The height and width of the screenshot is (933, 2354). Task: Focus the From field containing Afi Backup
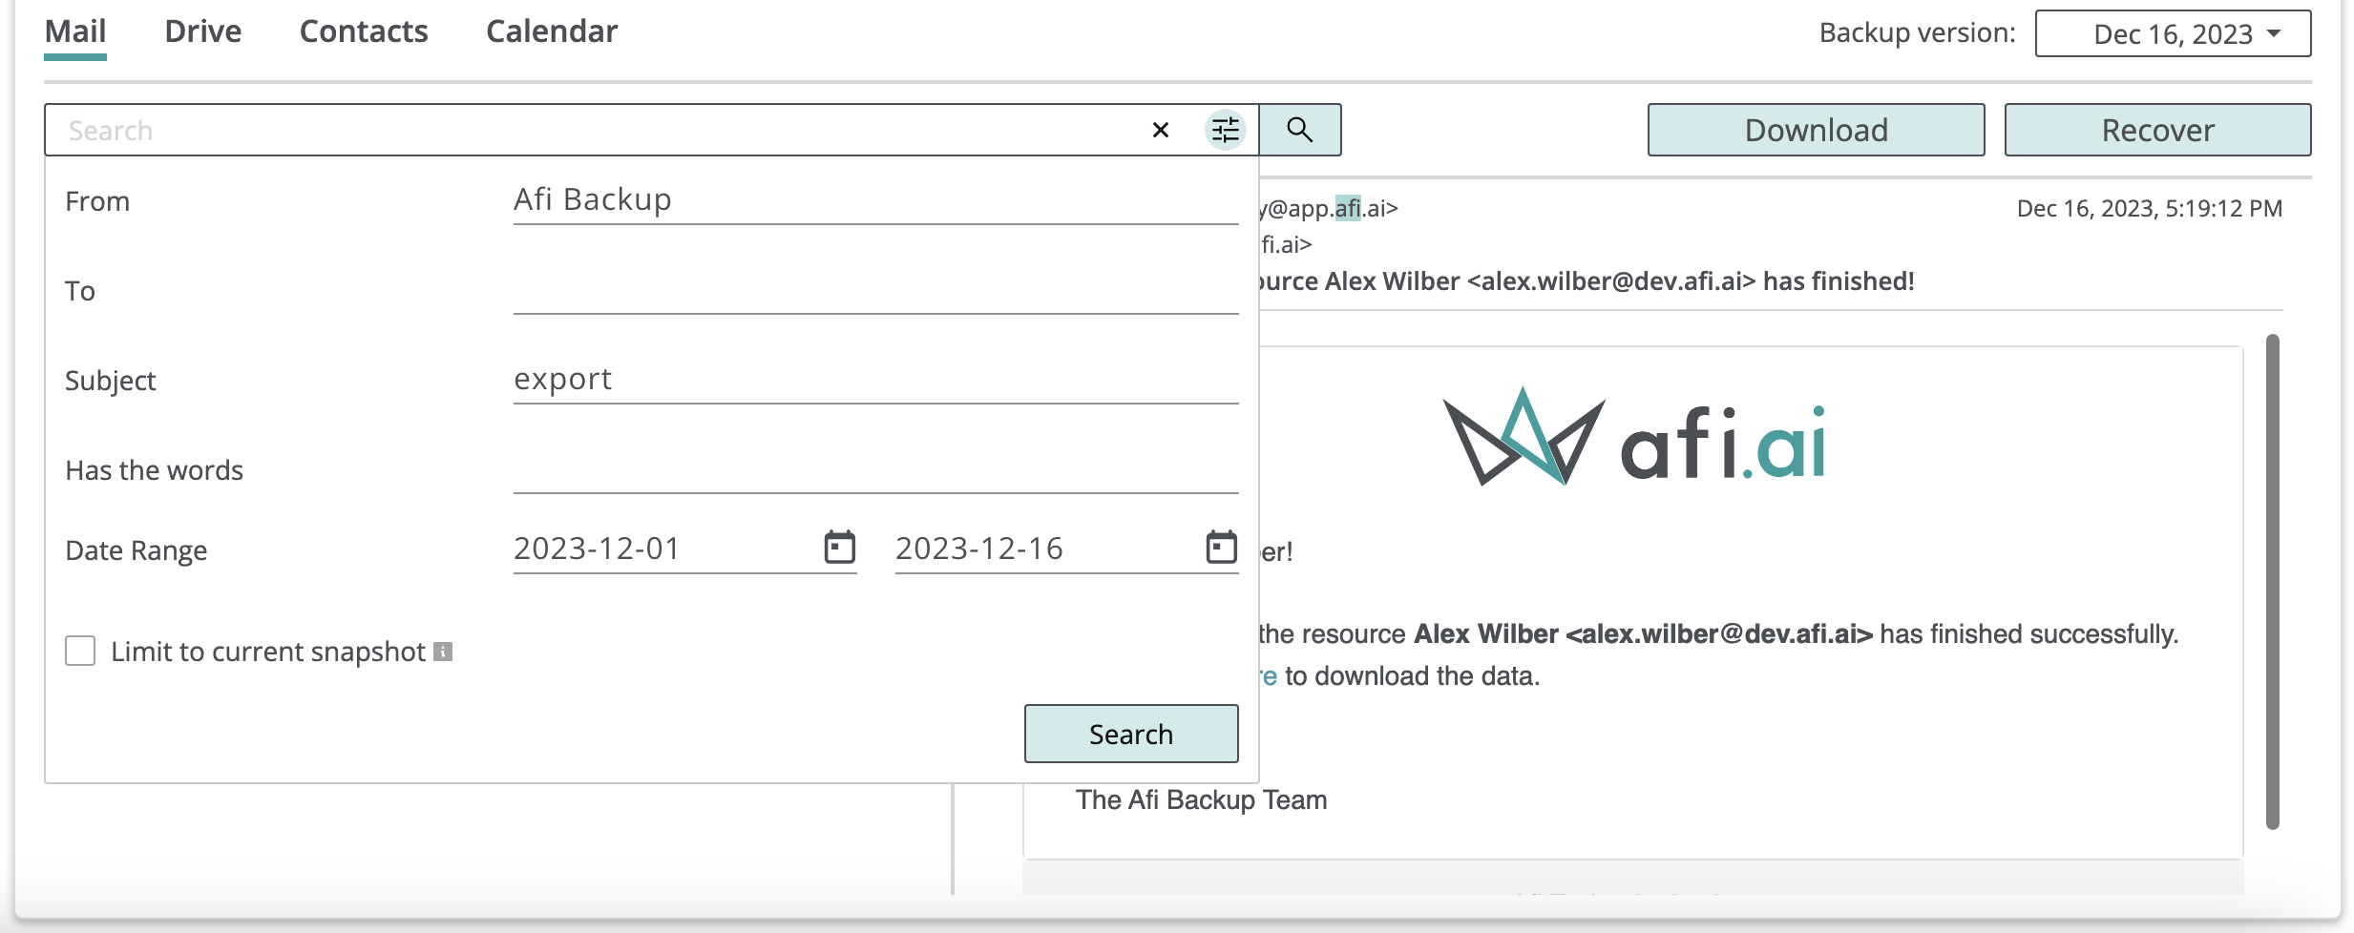(875, 200)
